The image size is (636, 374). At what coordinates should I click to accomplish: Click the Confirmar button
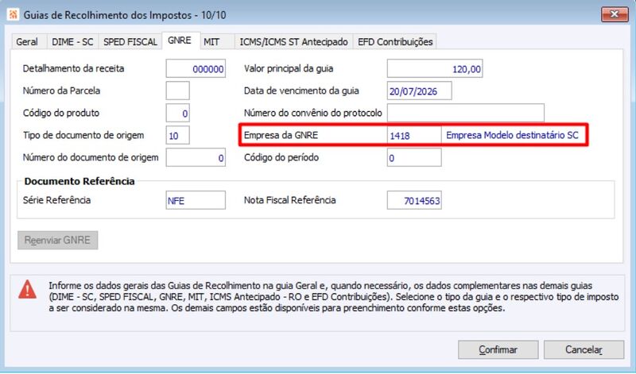click(498, 349)
